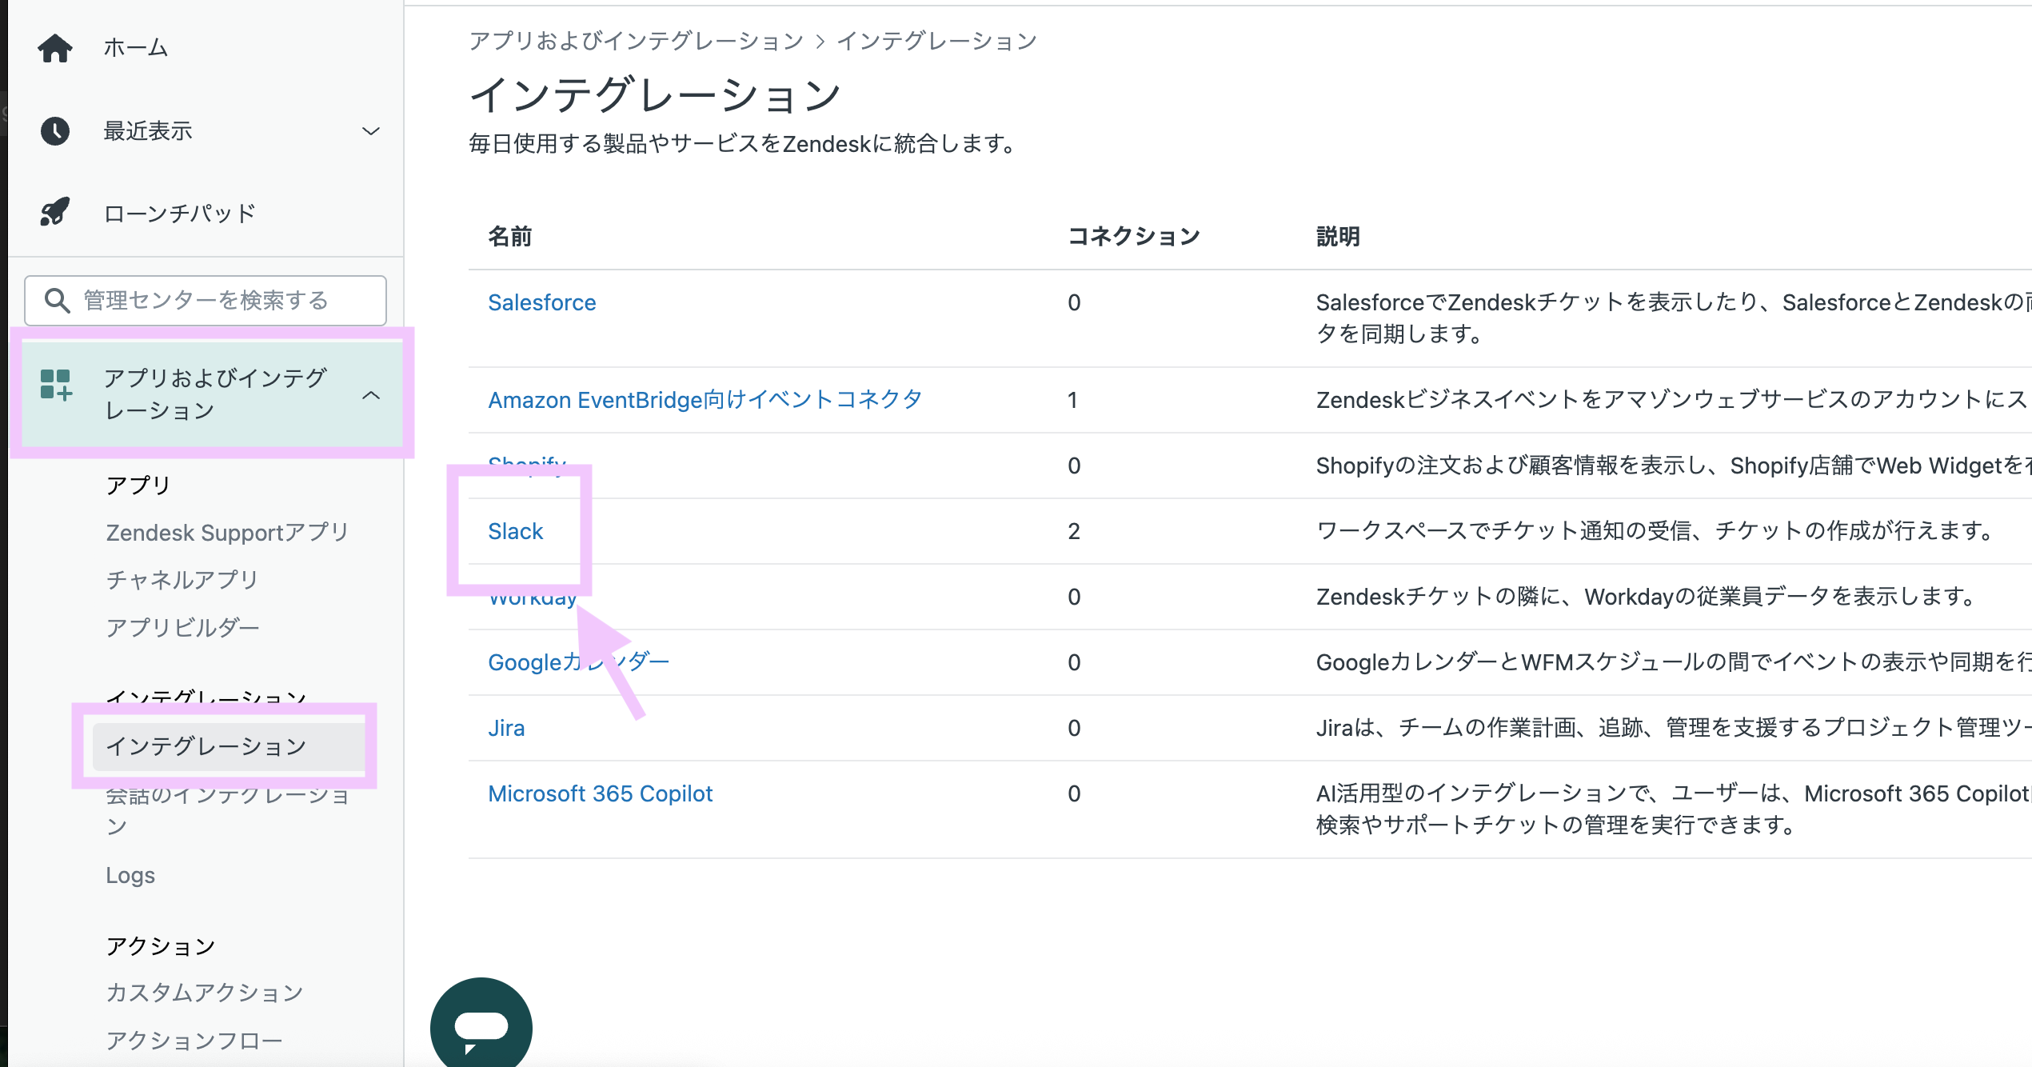The width and height of the screenshot is (2032, 1067).
Task: Expand the 最近表示 chevron
Action: point(370,130)
